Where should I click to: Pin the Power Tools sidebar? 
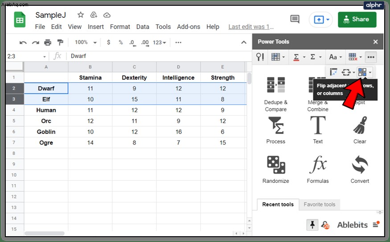(312, 225)
